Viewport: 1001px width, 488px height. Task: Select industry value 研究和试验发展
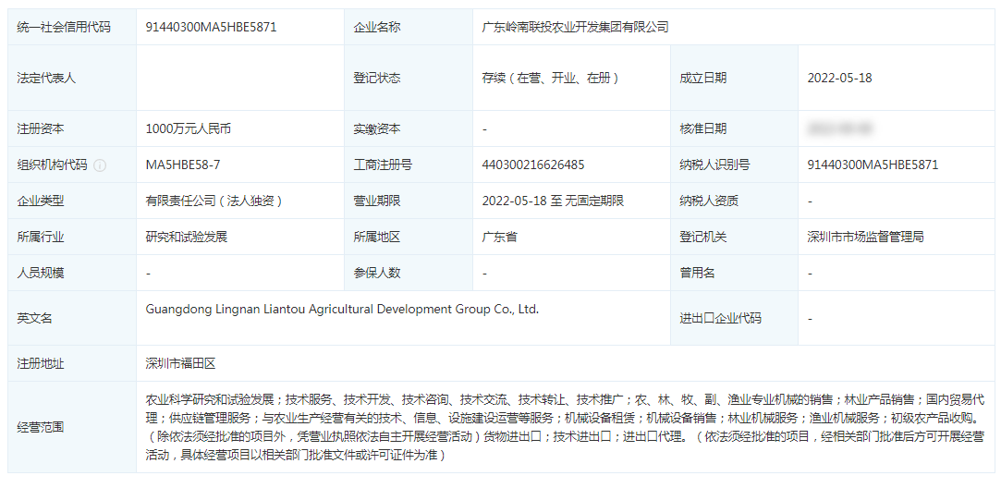[x=187, y=237]
